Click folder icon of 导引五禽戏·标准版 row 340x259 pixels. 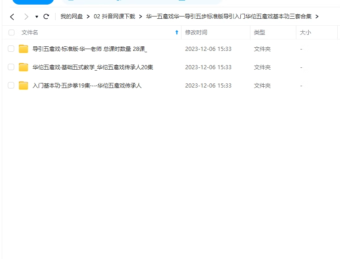click(23, 49)
